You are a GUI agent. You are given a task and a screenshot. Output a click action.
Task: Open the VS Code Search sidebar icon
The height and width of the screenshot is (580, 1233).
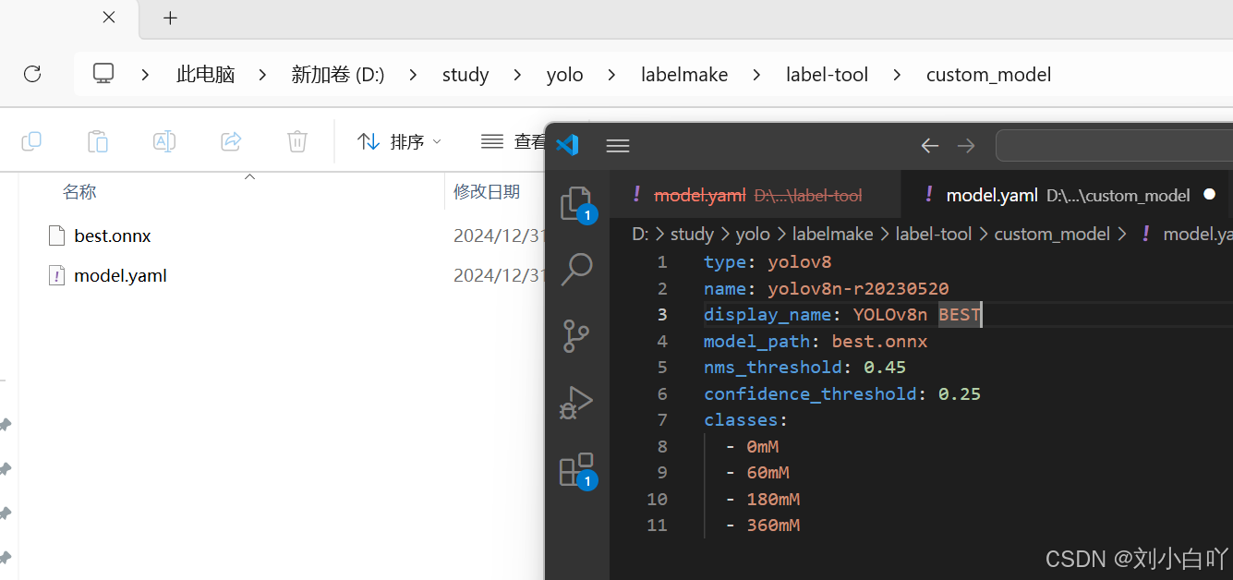click(576, 270)
